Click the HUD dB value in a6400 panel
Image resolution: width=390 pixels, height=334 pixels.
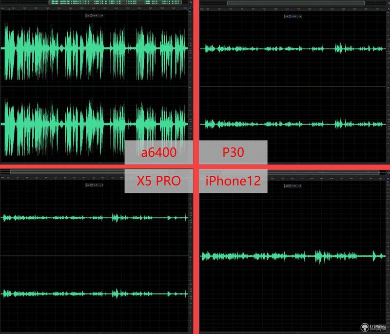[x=96, y=16]
